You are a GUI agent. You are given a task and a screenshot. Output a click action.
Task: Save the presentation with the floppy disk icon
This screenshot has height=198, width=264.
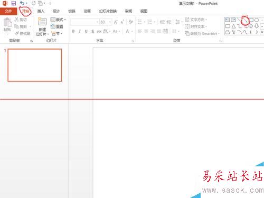(14, 3)
